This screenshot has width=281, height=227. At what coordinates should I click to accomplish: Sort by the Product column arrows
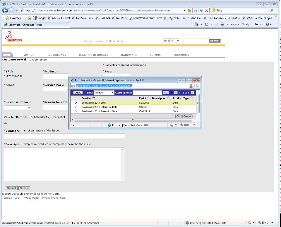[94, 98]
